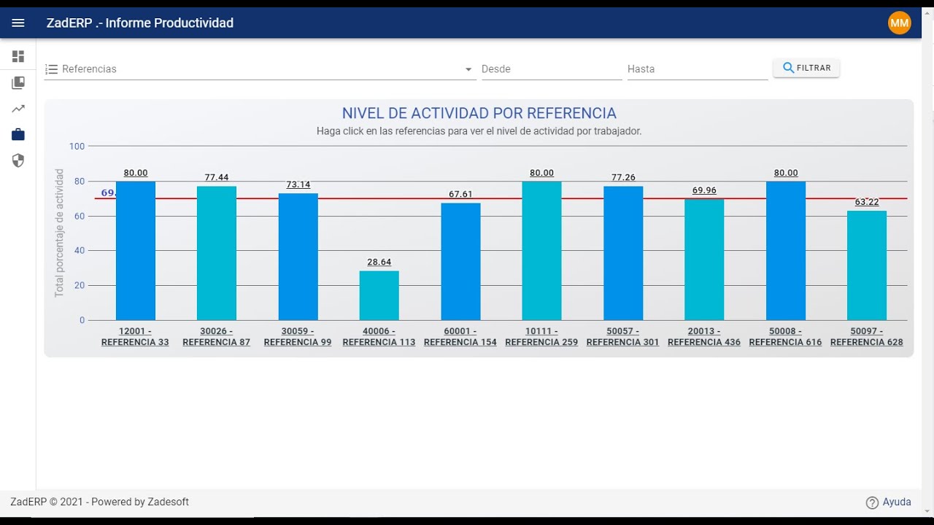
Task: Click the 10111 - REFERENCIA 259 label
Action: click(x=541, y=337)
